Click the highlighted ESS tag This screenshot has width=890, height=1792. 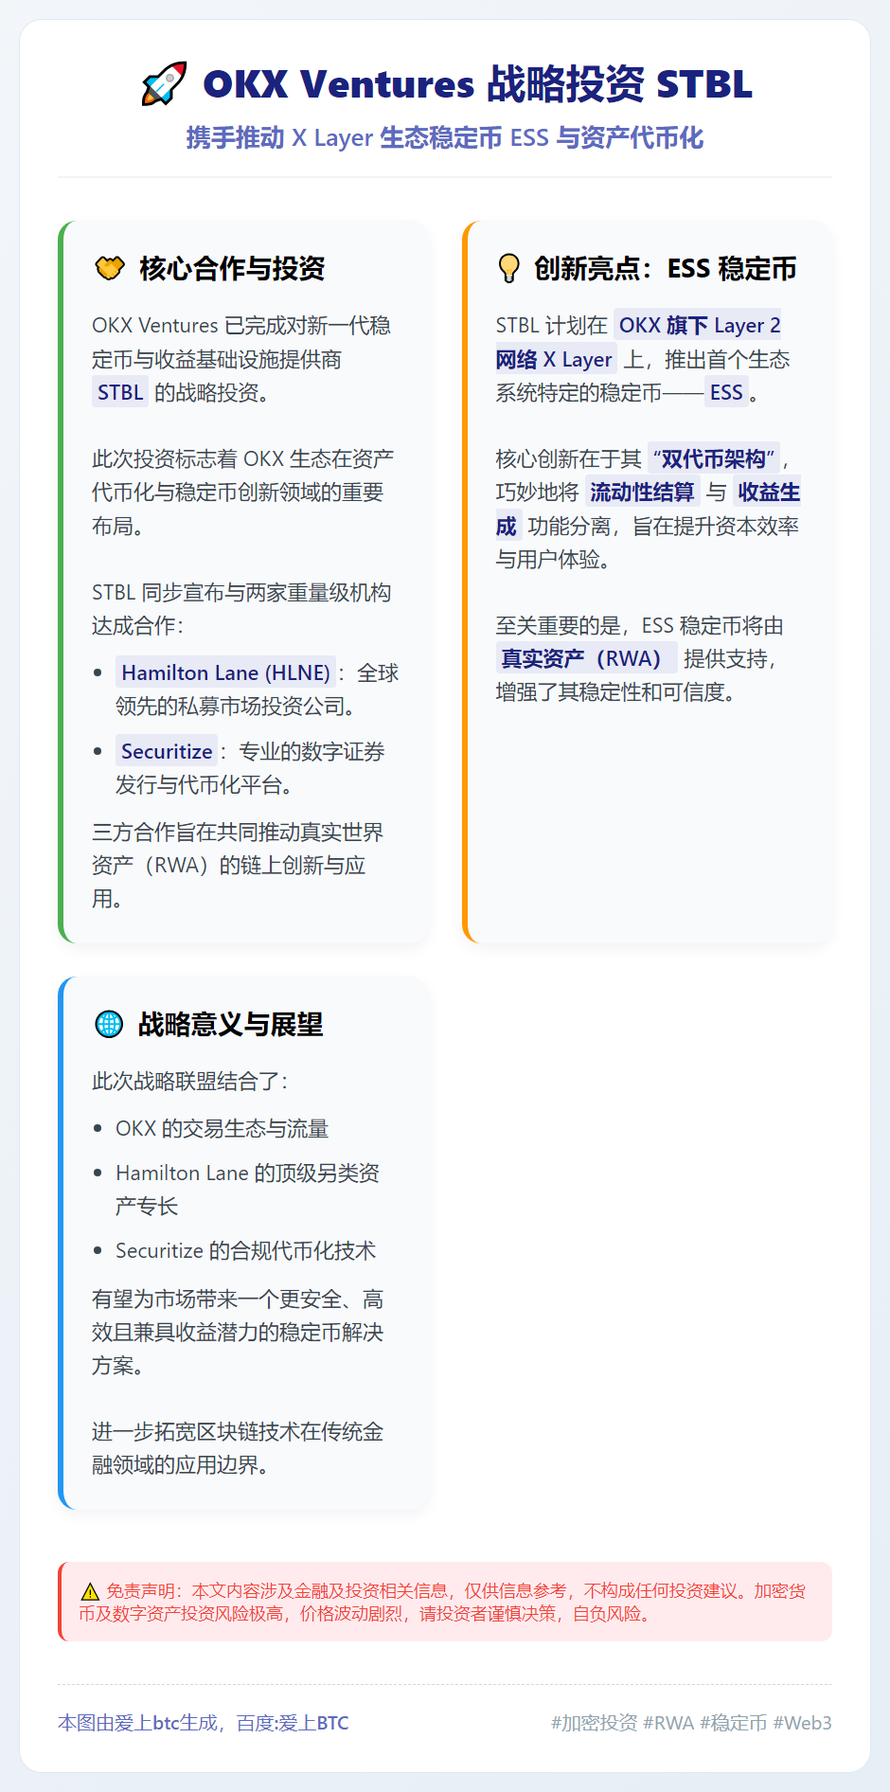tap(726, 392)
